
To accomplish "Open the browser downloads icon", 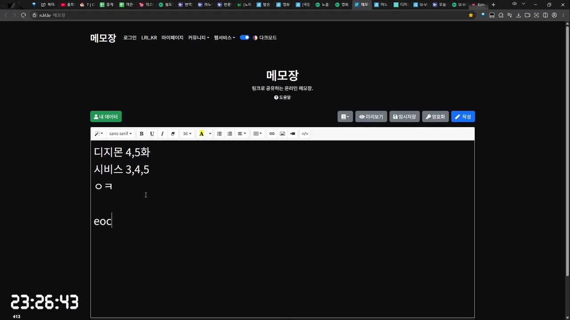I will click(518, 15).
